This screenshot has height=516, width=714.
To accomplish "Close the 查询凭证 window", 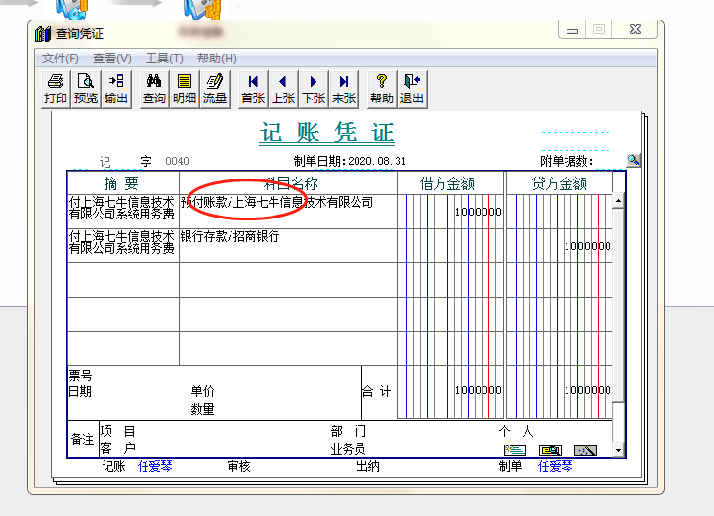I will 635,30.
